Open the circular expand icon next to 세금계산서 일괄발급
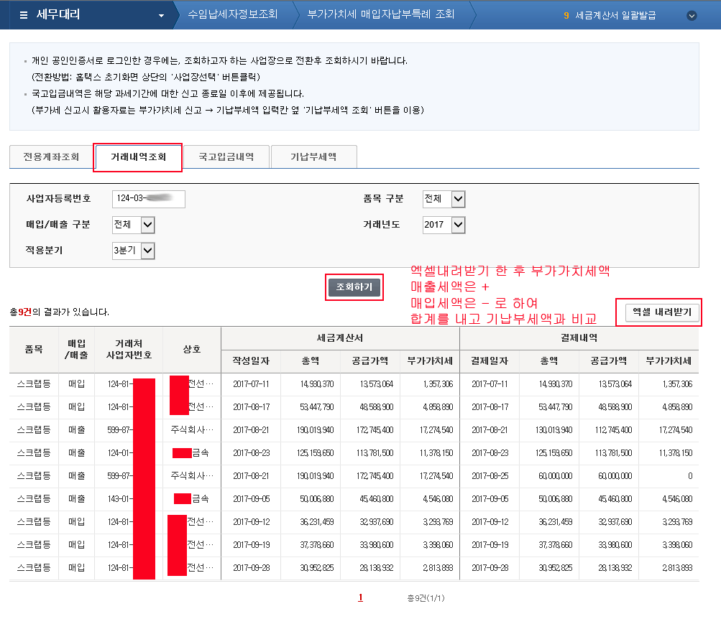The height and width of the screenshot is (619, 721). click(x=692, y=15)
